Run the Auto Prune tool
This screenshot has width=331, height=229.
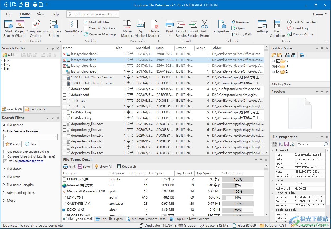(204, 29)
